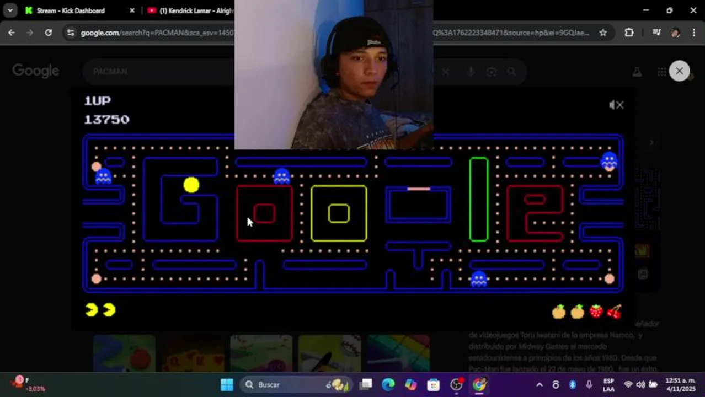705x397 pixels.
Task: Click the blue ghost on bottom corridor
Action: pos(478,278)
